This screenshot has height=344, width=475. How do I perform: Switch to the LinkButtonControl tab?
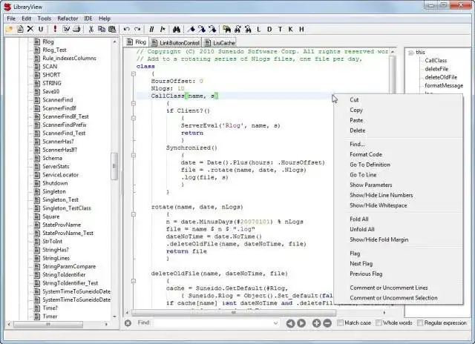[175, 43]
